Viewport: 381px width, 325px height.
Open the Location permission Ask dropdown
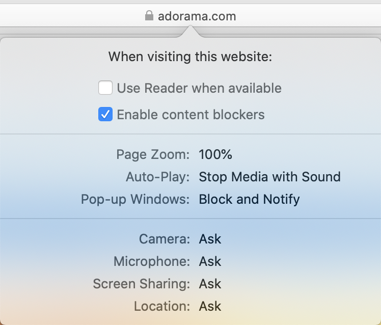pyautogui.click(x=210, y=306)
